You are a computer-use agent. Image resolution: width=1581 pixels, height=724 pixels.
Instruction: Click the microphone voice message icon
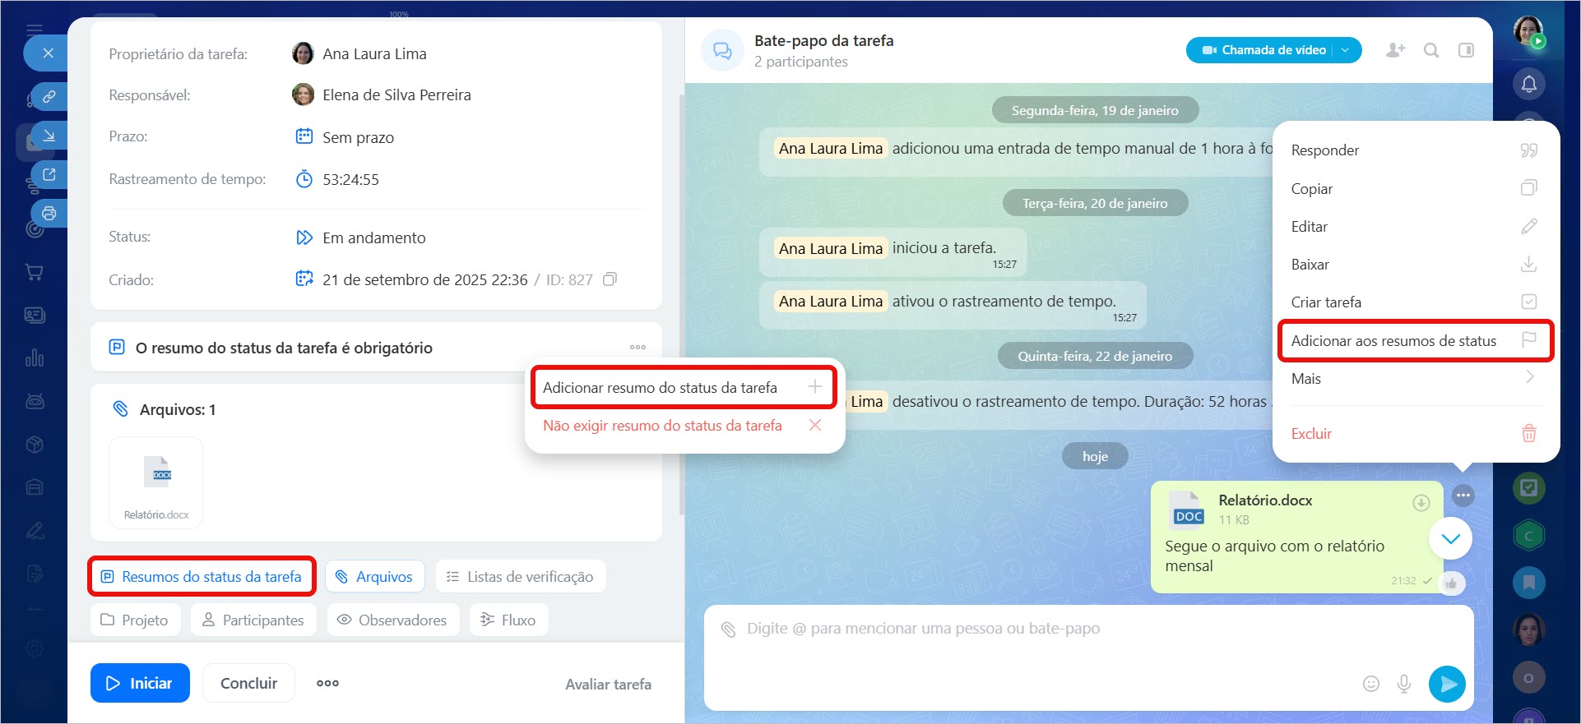coord(1404,684)
